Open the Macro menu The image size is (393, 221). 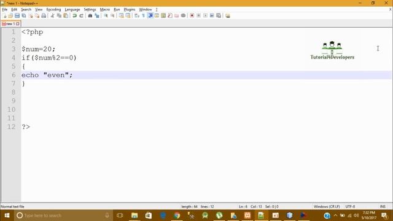[105, 10]
